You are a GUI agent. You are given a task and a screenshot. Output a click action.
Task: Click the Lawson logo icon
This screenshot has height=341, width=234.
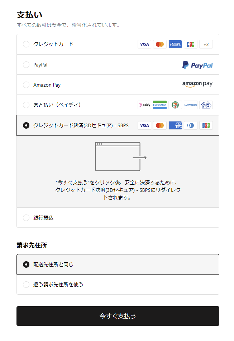pos(191,105)
